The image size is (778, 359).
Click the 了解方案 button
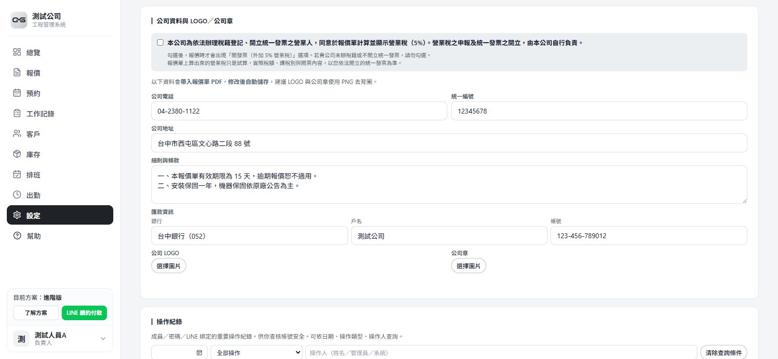[36, 313]
